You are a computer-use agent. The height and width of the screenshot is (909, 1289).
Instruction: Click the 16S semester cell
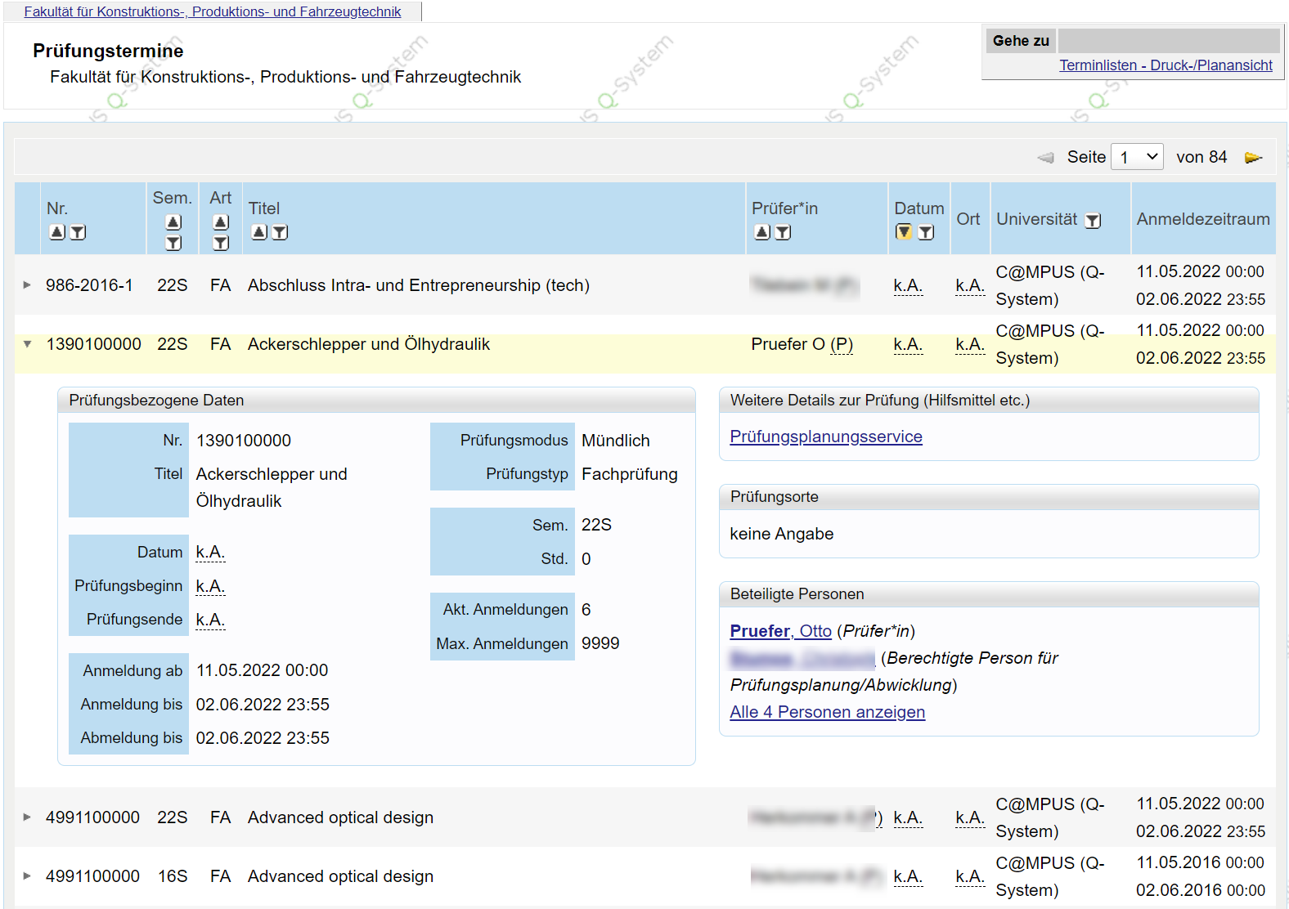[173, 876]
